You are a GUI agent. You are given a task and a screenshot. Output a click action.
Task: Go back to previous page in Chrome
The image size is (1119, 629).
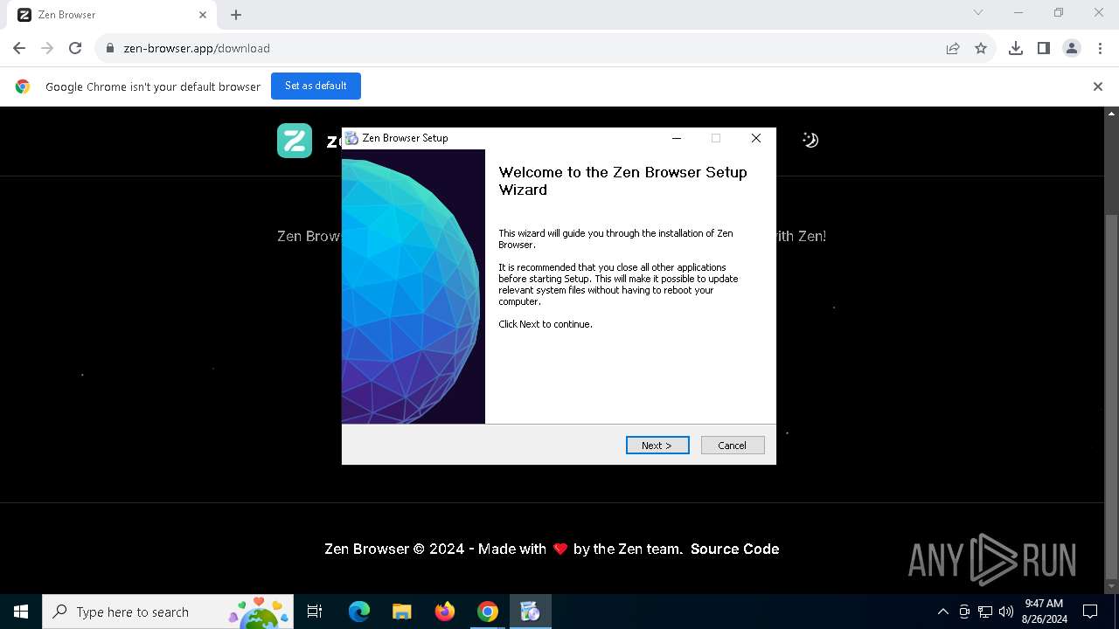pyautogui.click(x=19, y=48)
